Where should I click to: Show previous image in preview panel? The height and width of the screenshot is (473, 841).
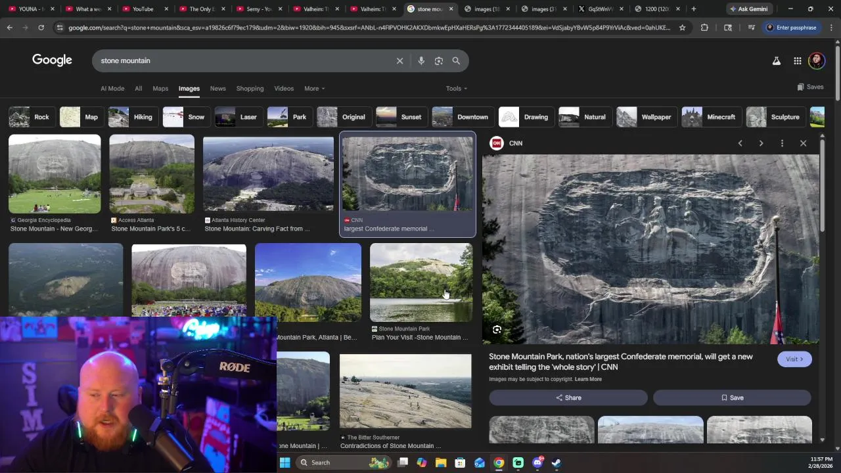tap(740, 143)
